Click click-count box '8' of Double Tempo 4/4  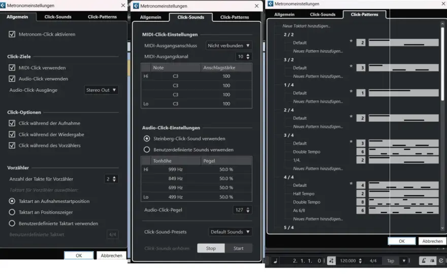361,202
